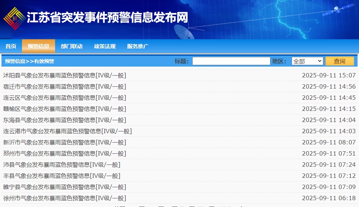This screenshot has width=359, height=207.
Task: Open the 赣榆区气象台 warning entry
Action: 64,109
